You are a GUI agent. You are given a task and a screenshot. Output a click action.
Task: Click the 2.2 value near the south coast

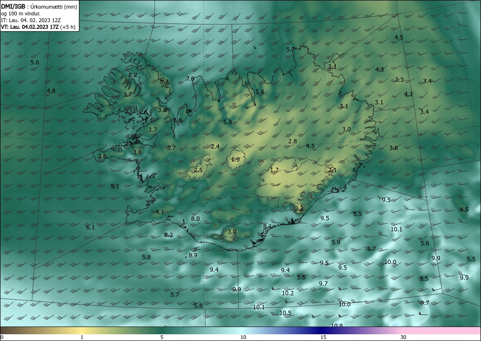pos(299,209)
